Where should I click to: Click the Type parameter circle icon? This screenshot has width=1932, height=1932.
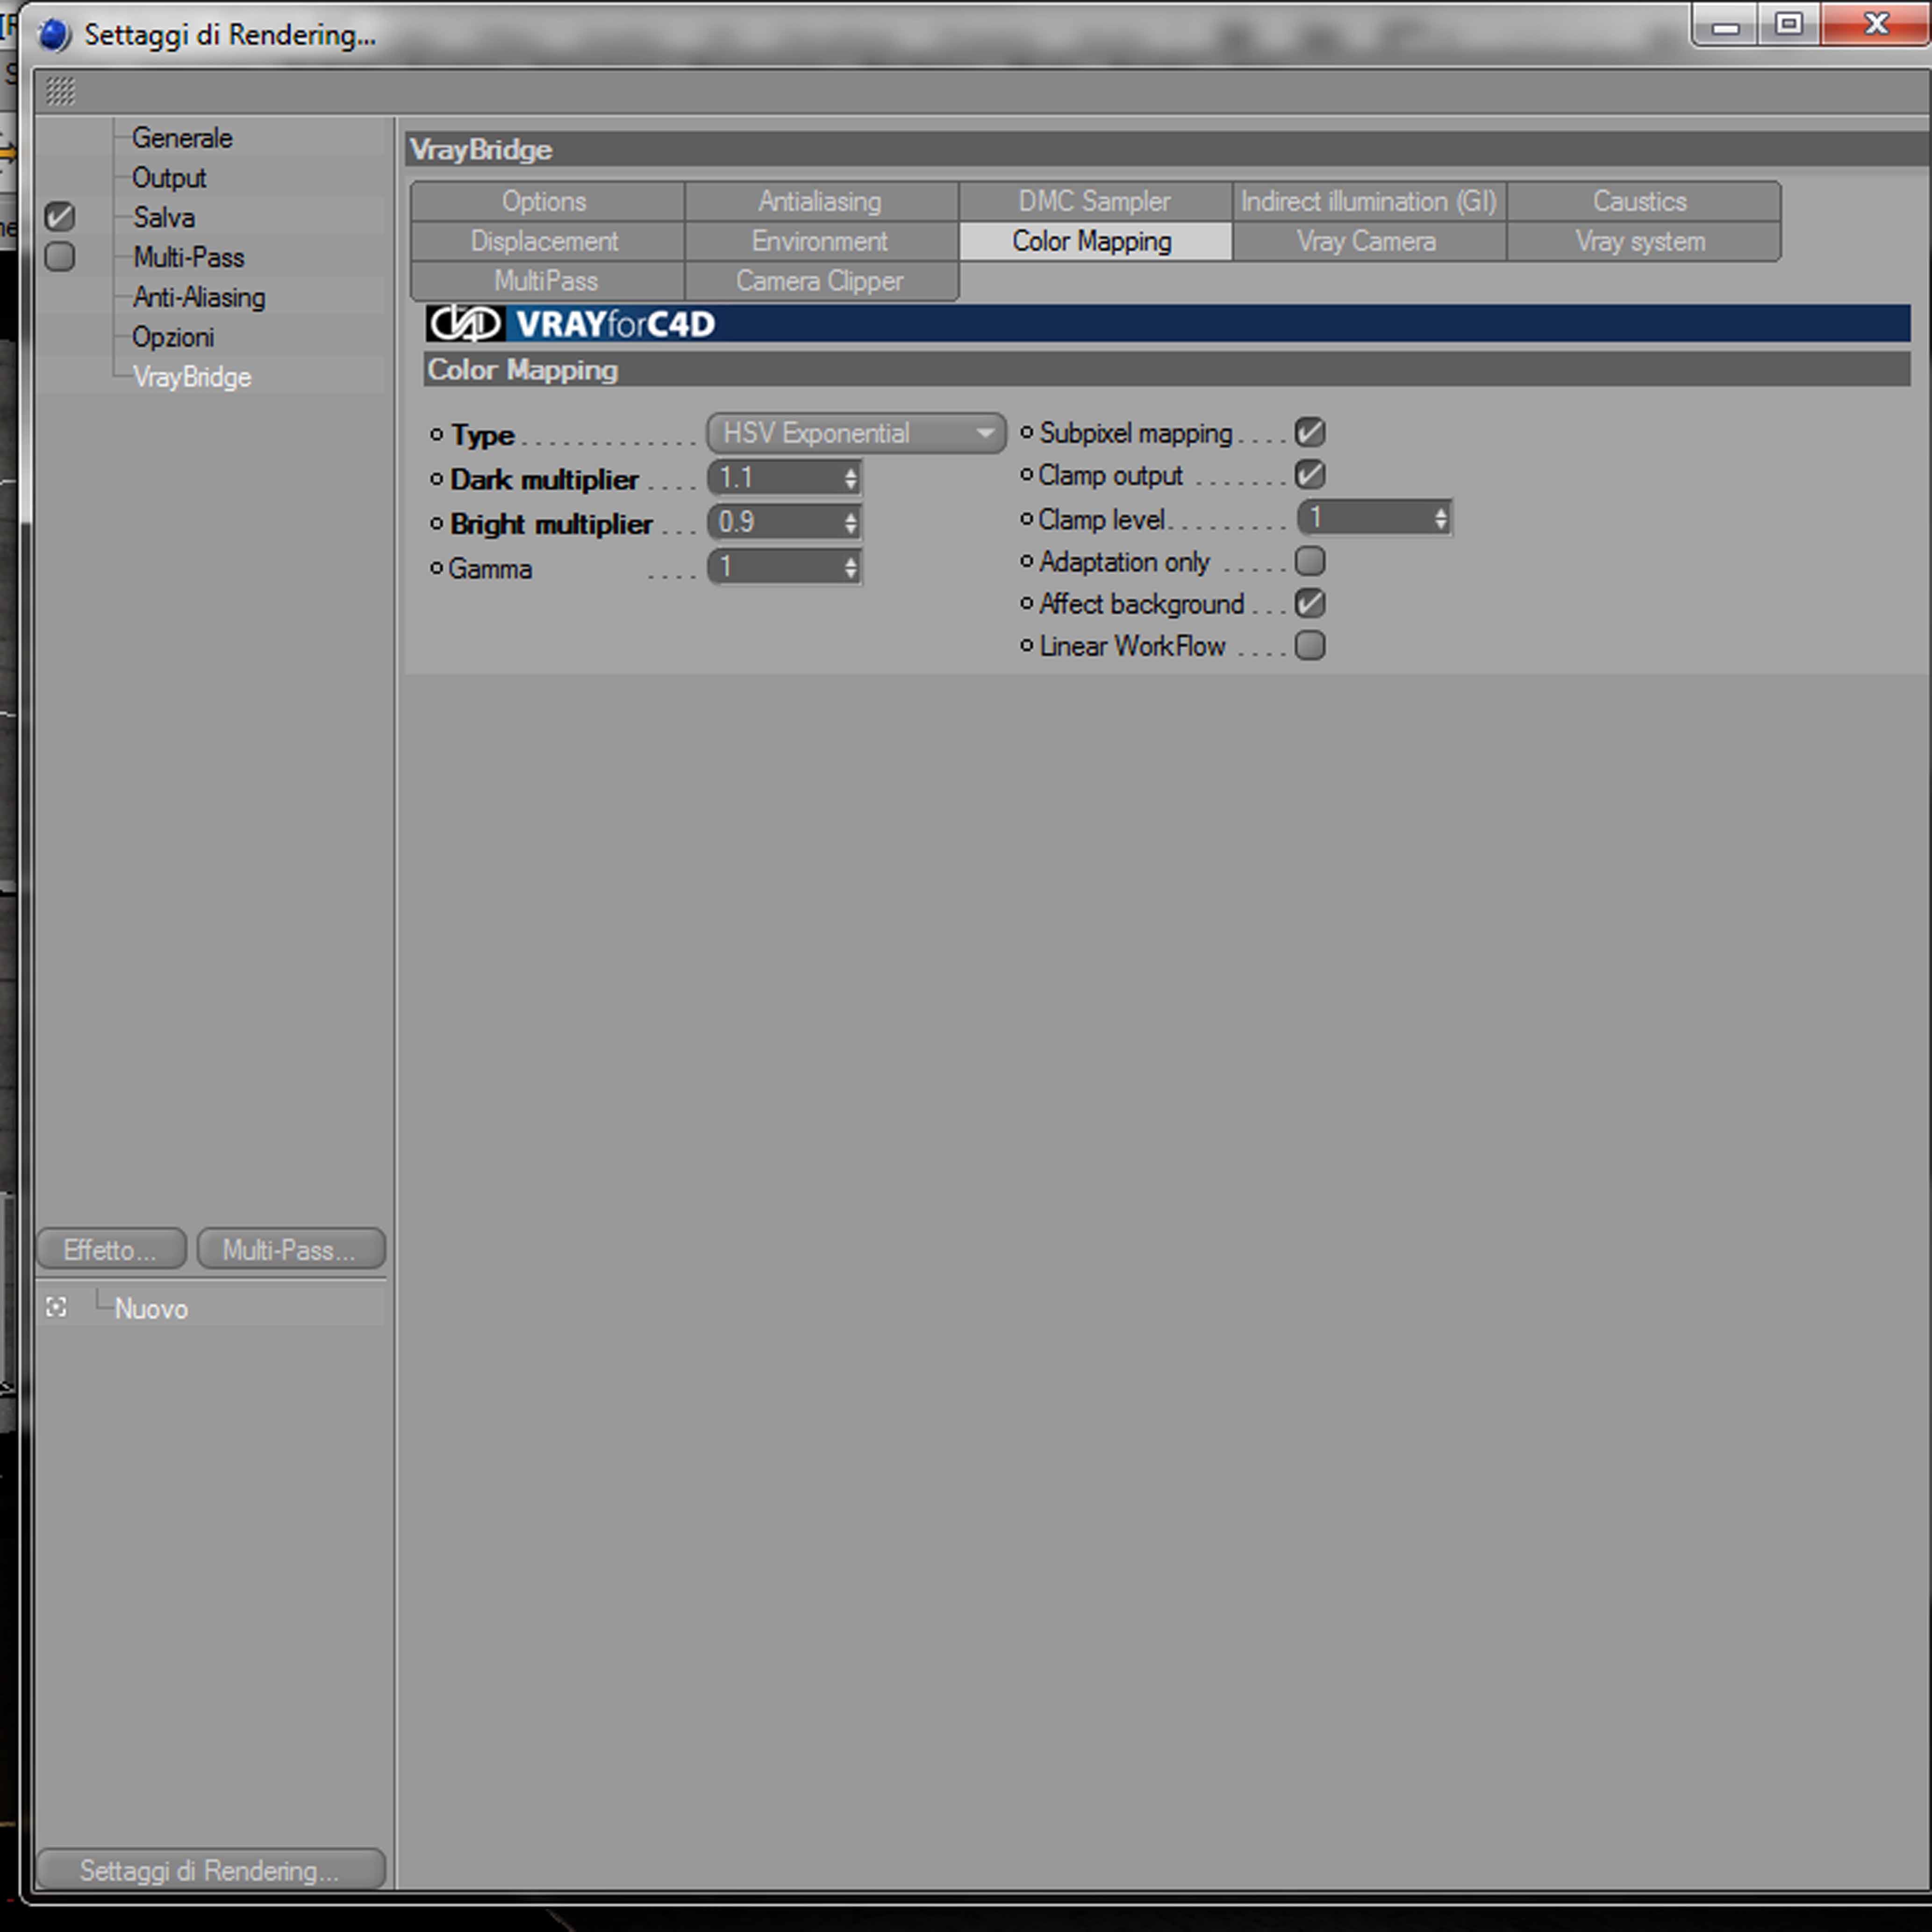click(x=436, y=435)
